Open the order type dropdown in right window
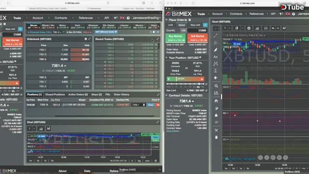This screenshot has width=309, height=174. [x=205, y=25]
